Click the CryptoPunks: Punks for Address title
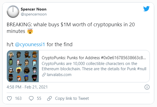 [x=94, y=58]
